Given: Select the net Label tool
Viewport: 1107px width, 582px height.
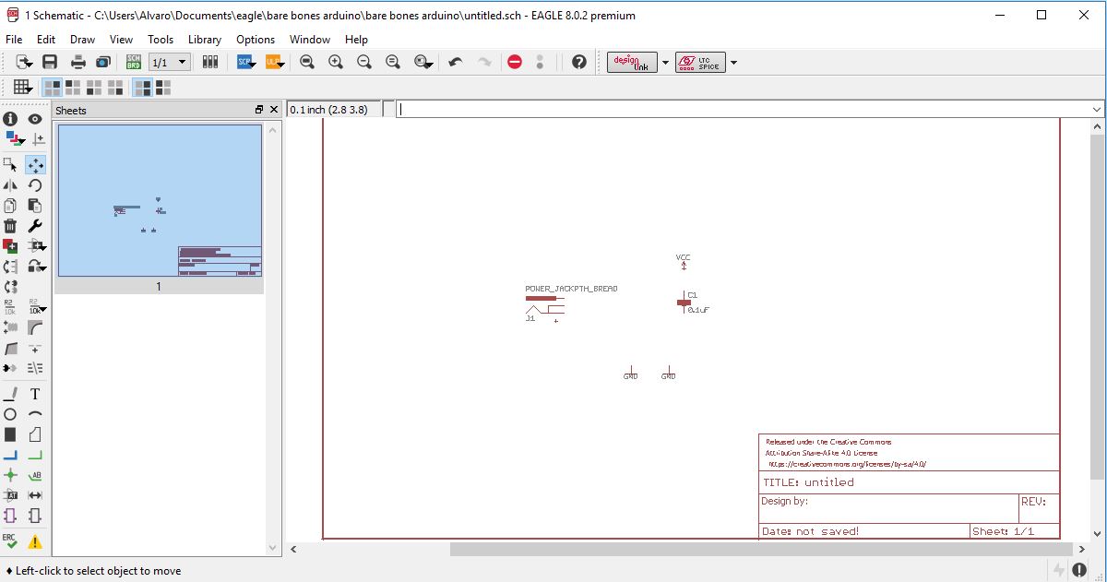Looking at the screenshot, I should (x=35, y=475).
